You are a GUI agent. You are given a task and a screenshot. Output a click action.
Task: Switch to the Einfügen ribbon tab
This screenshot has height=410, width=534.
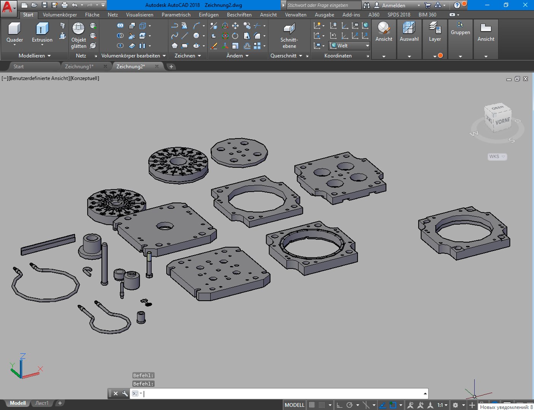point(209,15)
